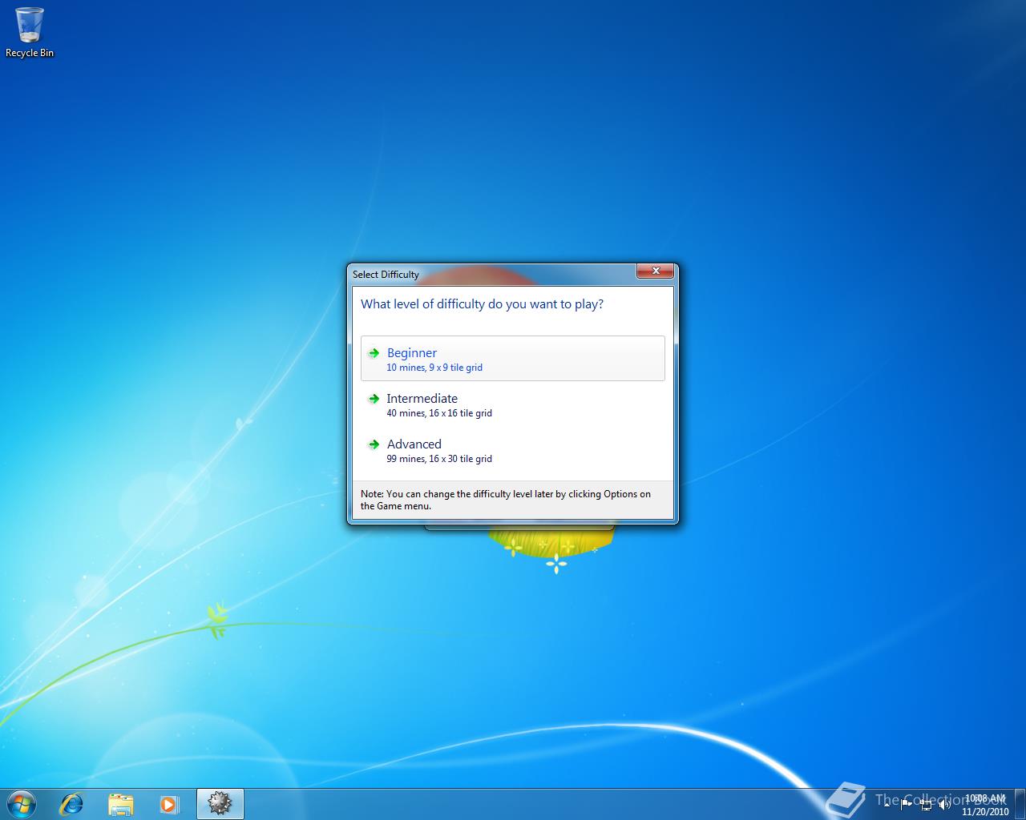Open the Windows Start menu orb
Image resolution: width=1026 pixels, height=820 pixels.
pyautogui.click(x=22, y=803)
